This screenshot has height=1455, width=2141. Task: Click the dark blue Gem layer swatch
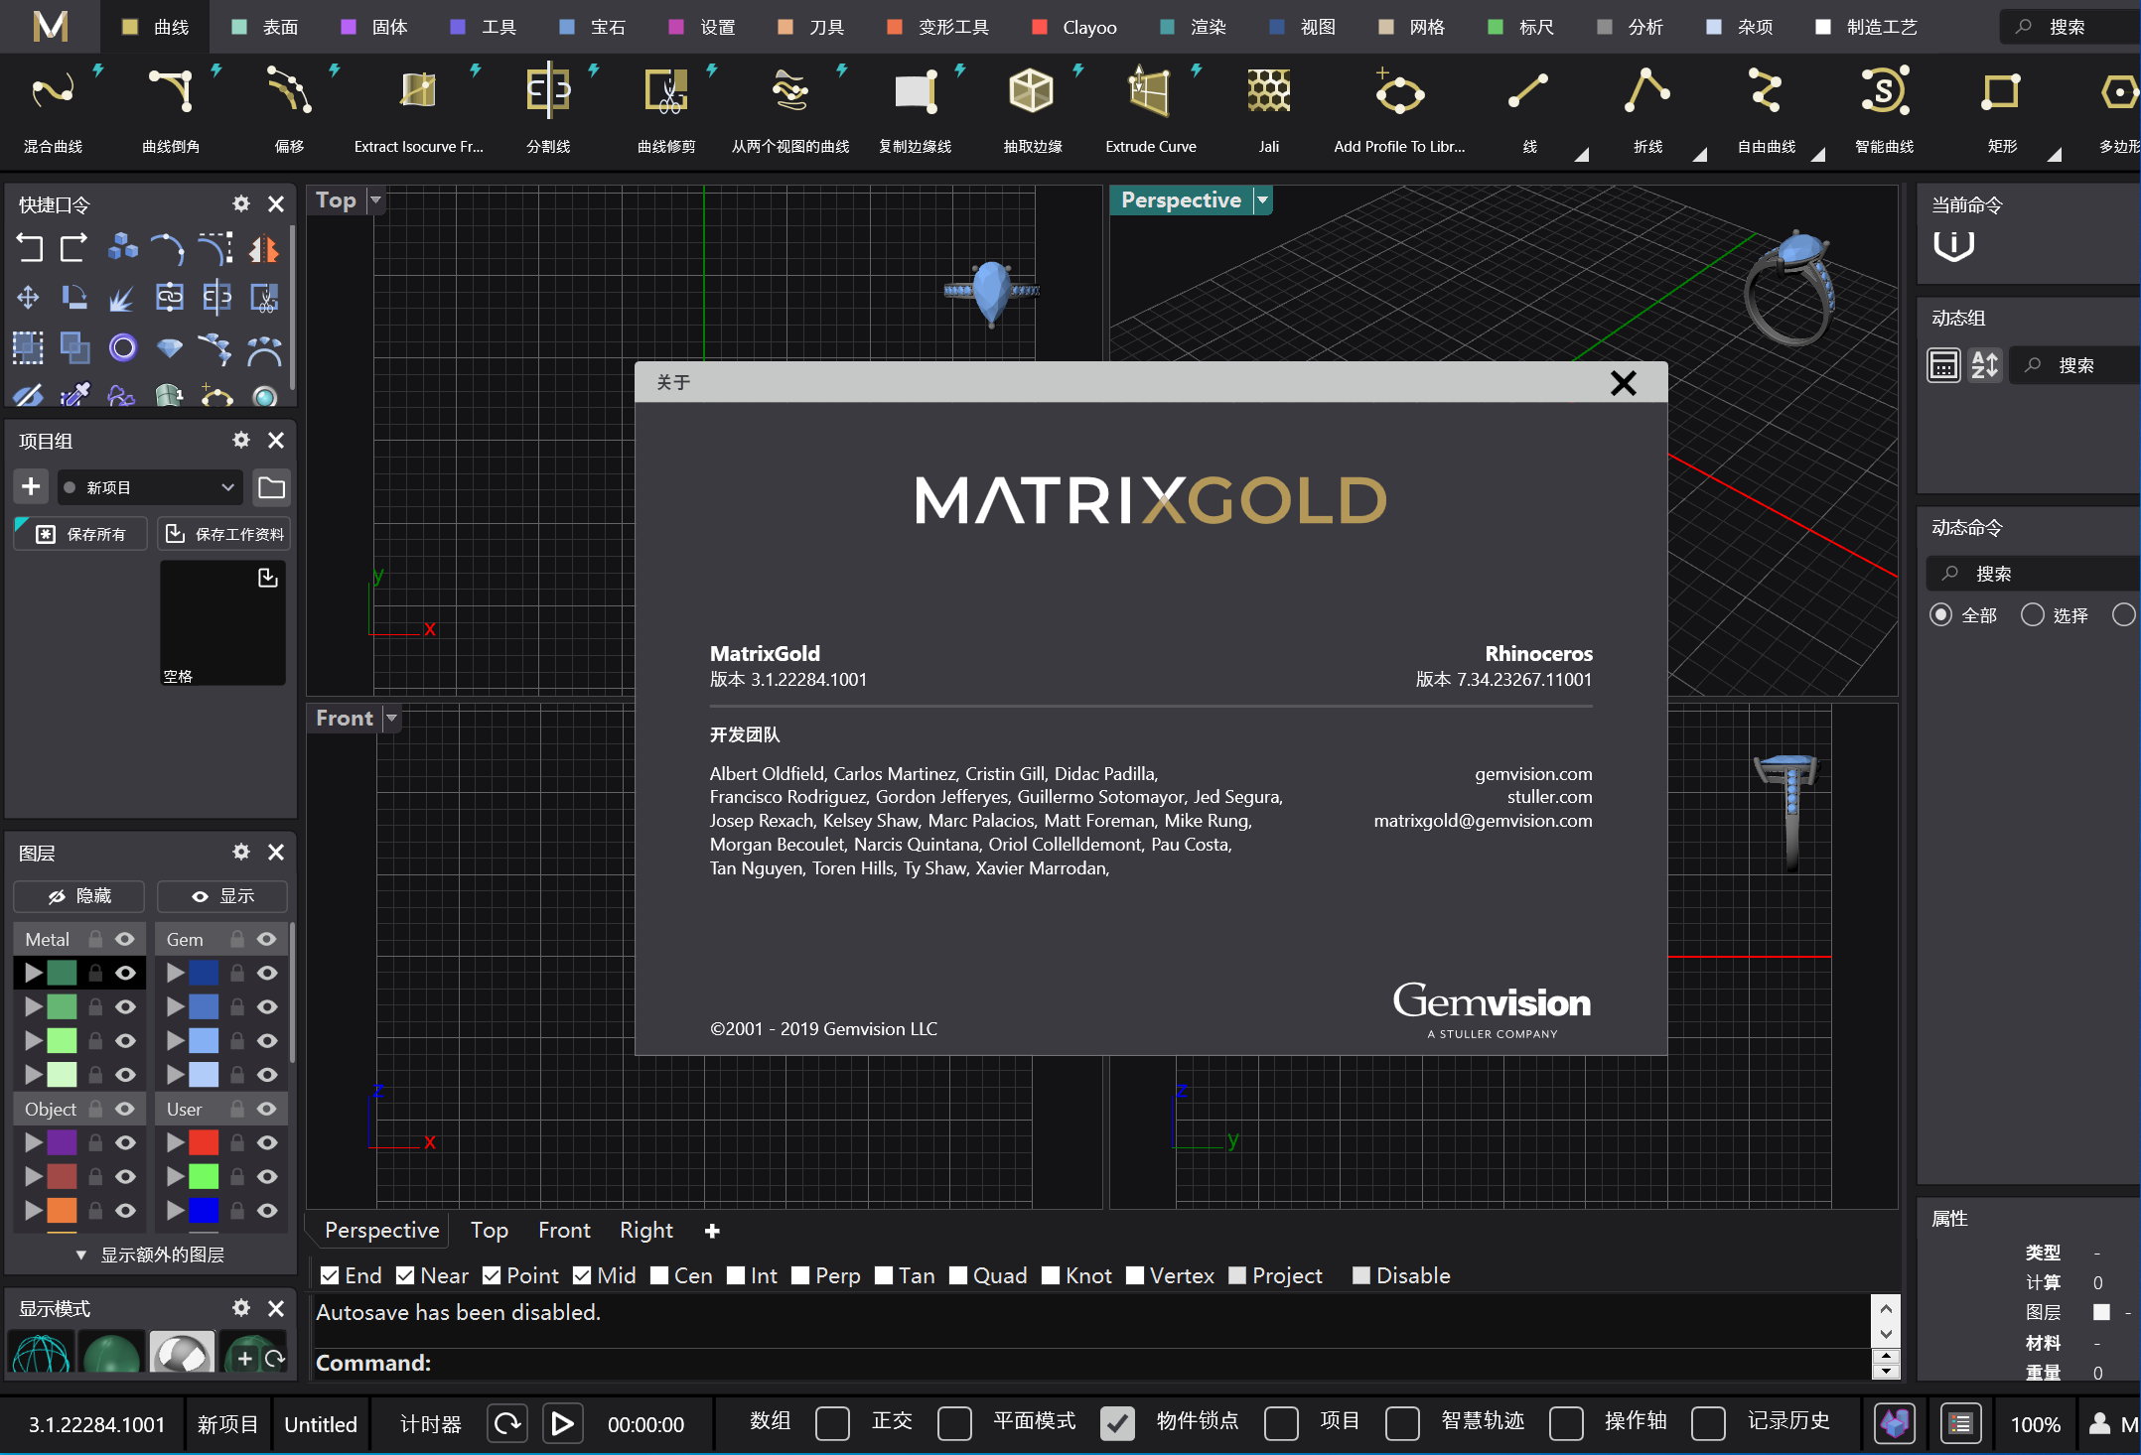click(204, 973)
